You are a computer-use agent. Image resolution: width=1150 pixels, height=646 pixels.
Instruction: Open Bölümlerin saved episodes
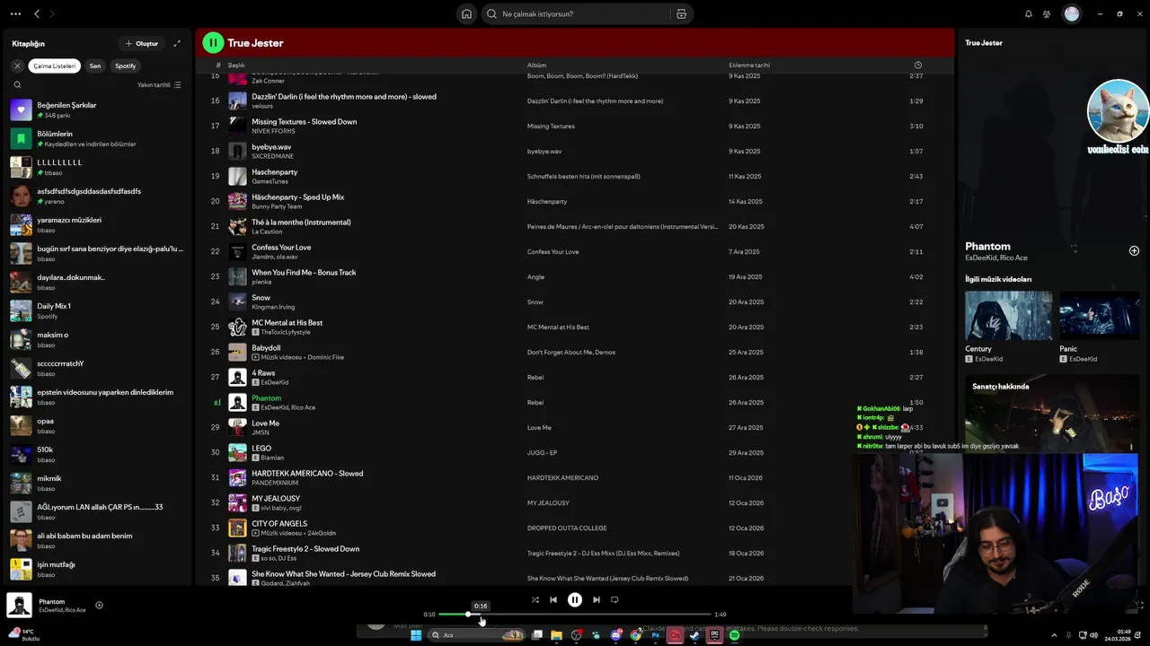coord(97,138)
